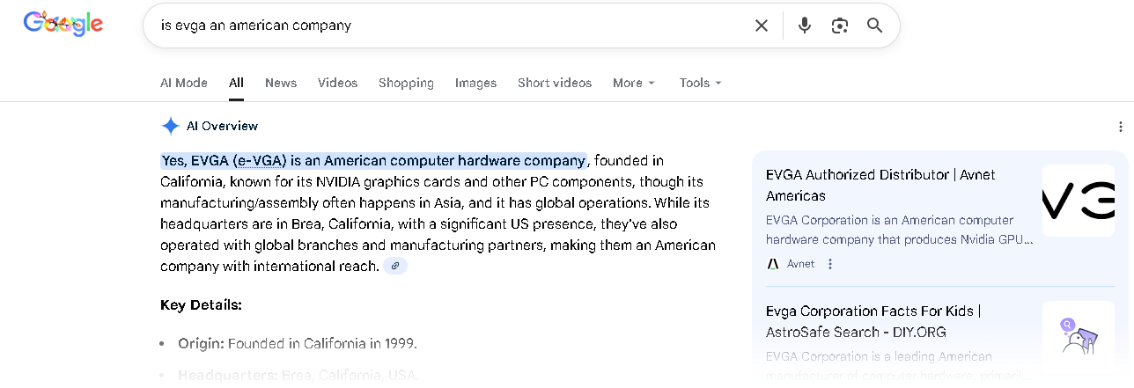The image size is (1134, 388).
Task: Clear the search box text
Action: 762,26
